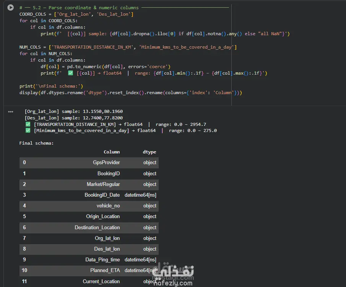This screenshot has height=287, width=346.
Task: Click the dtype table header
Action: coord(149,152)
